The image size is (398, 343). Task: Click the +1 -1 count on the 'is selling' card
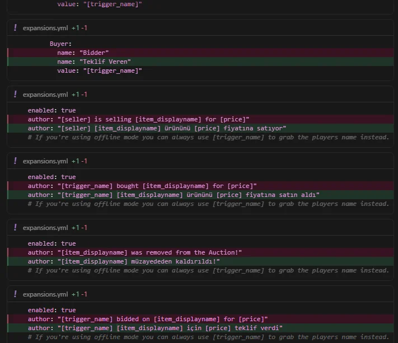79,95
